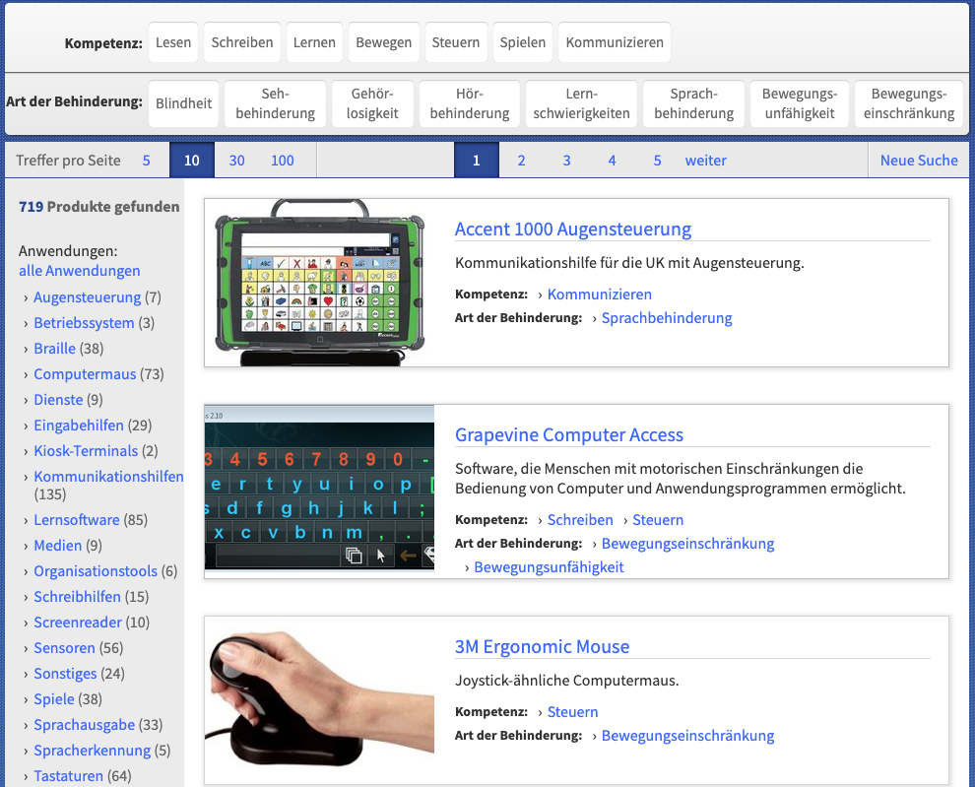
Task: Open the Accent 1000 Augensteuerung product image
Action: coord(319,283)
